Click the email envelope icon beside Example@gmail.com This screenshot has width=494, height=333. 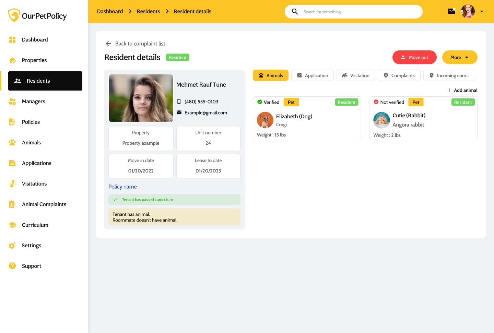click(x=179, y=112)
